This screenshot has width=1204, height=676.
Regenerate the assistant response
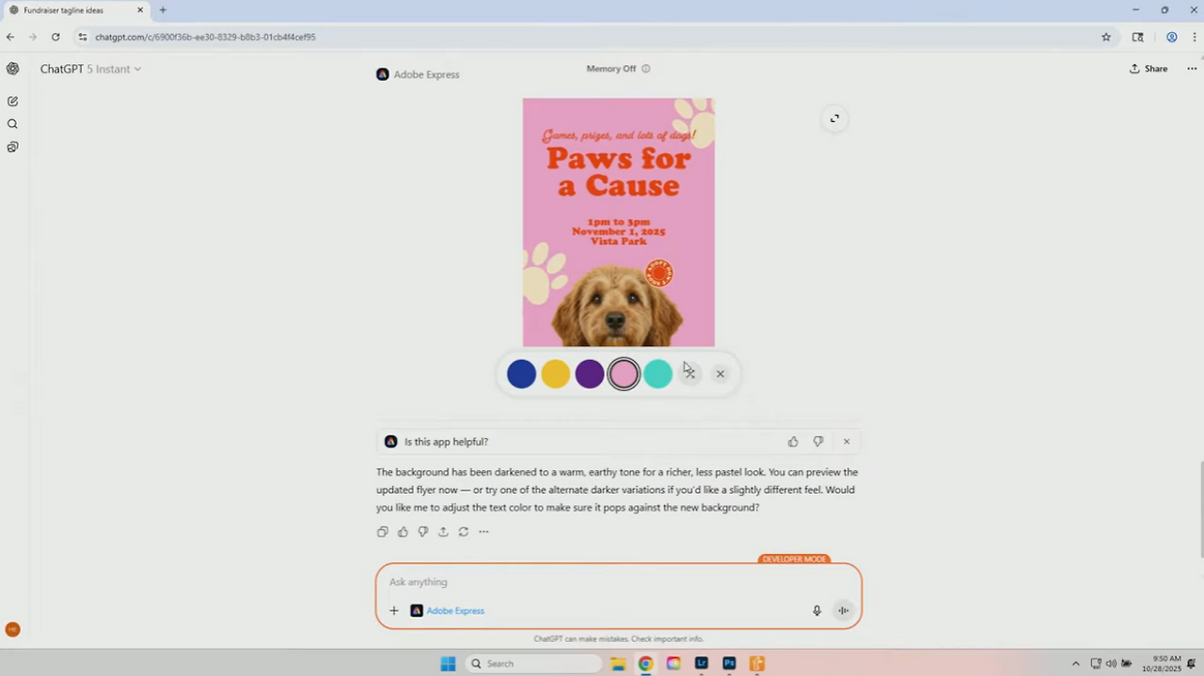pyautogui.click(x=464, y=532)
